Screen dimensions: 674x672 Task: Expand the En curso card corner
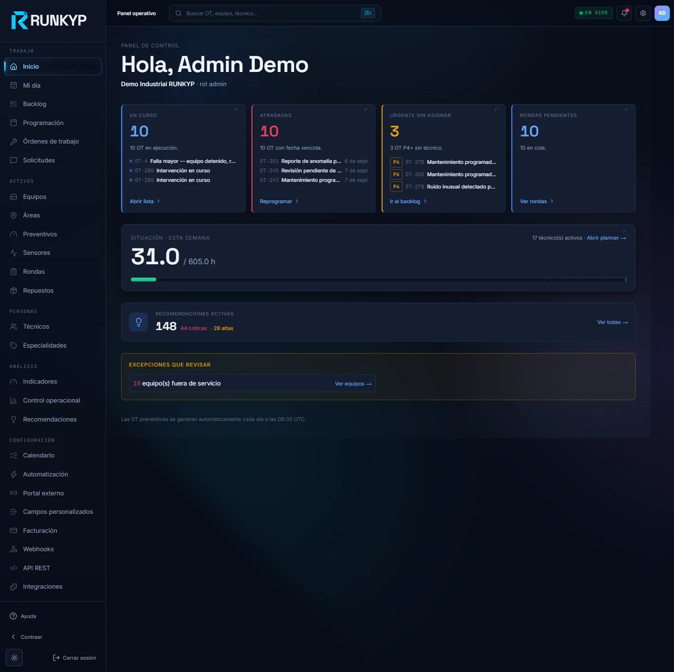click(236, 110)
